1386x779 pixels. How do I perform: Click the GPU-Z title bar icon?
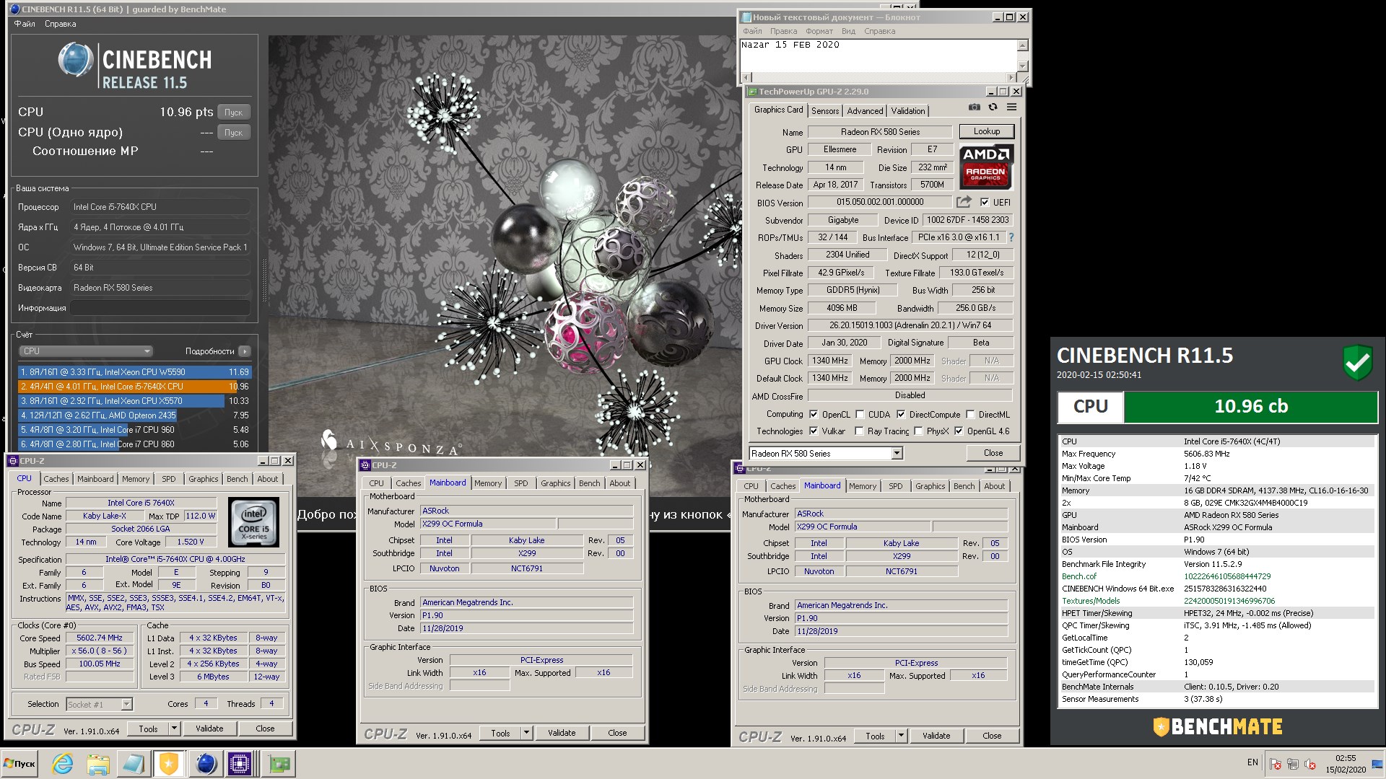point(752,92)
